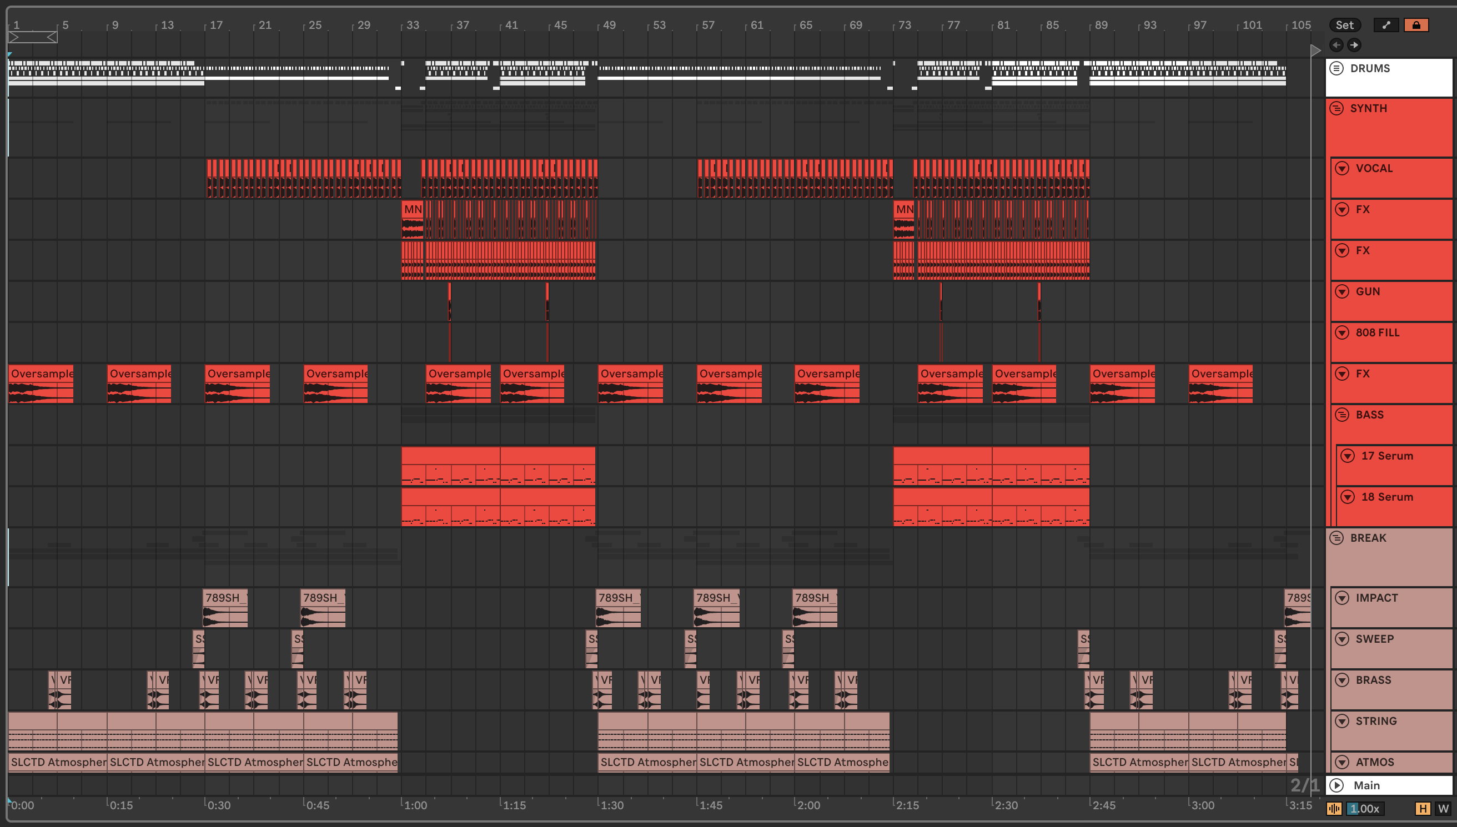
Task: Click the Set locator button
Action: [x=1344, y=25]
